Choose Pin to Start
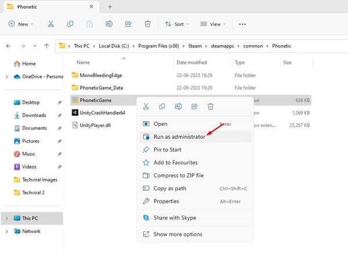 pyautogui.click(x=195, y=150)
